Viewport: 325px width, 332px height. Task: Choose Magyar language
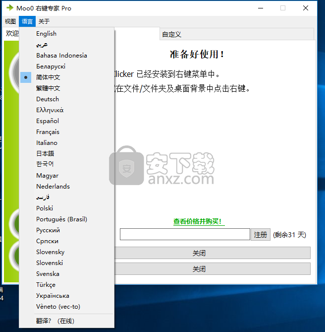pyautogui.click(x=67, y=176)
